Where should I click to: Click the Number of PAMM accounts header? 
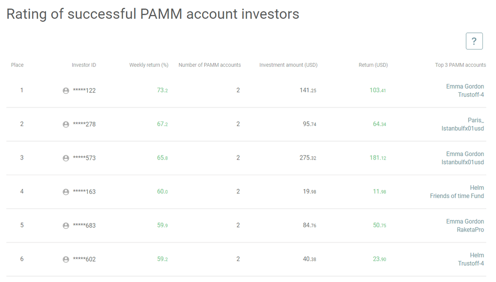pos(209,65)
